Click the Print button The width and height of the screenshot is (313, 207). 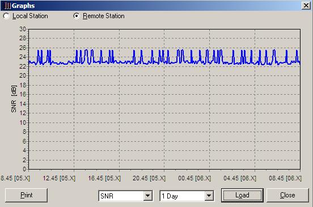[26, 195]
